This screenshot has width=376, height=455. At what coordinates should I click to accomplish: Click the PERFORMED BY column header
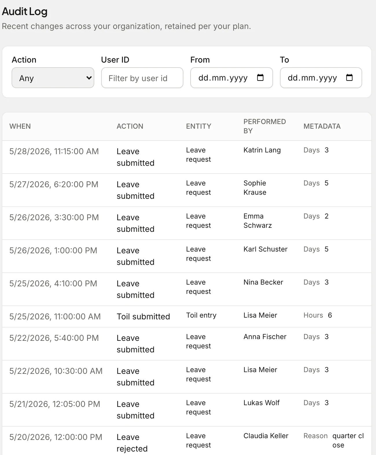click(265, 126)
